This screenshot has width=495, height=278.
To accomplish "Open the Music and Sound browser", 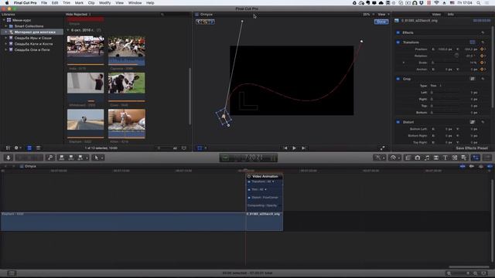I will point(427,158).
